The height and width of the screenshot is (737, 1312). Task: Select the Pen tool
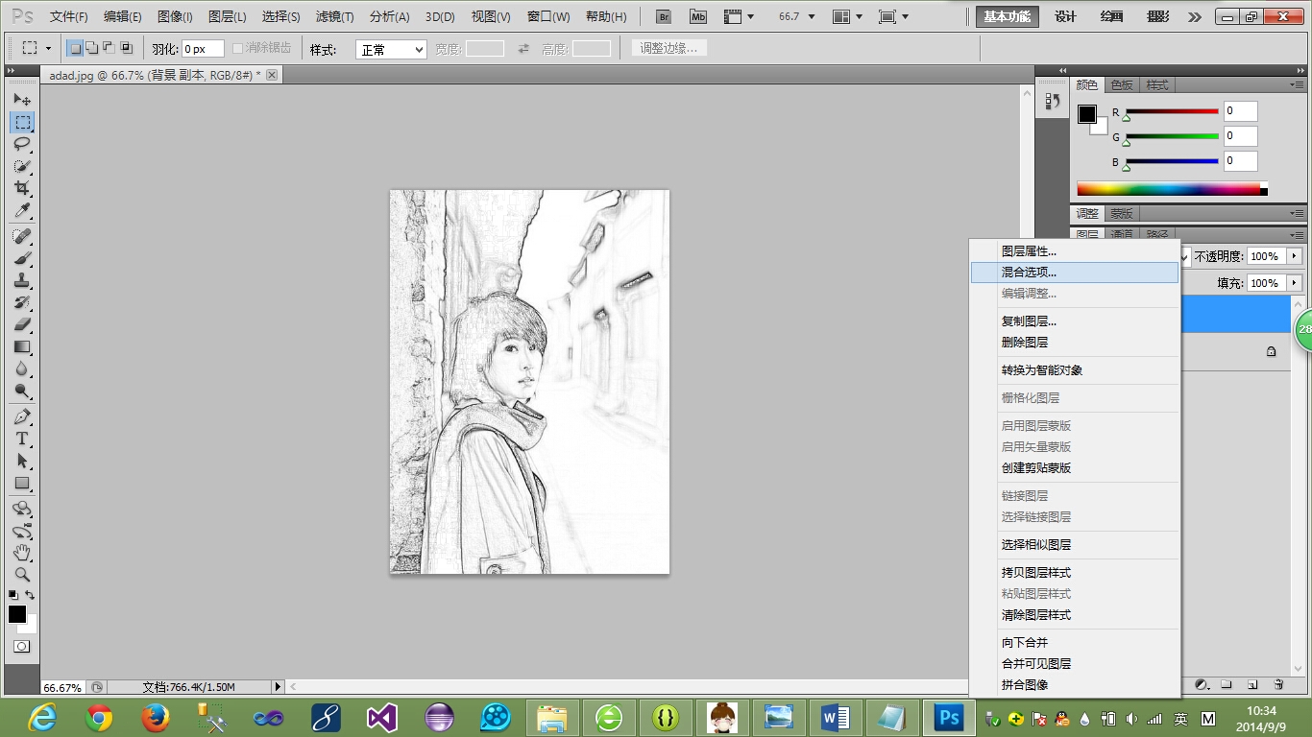pyautogui.click(x=22, y=417)
